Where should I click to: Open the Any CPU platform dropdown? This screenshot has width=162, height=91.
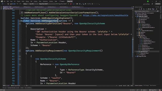pyautogui.click(x=34, y=4)
